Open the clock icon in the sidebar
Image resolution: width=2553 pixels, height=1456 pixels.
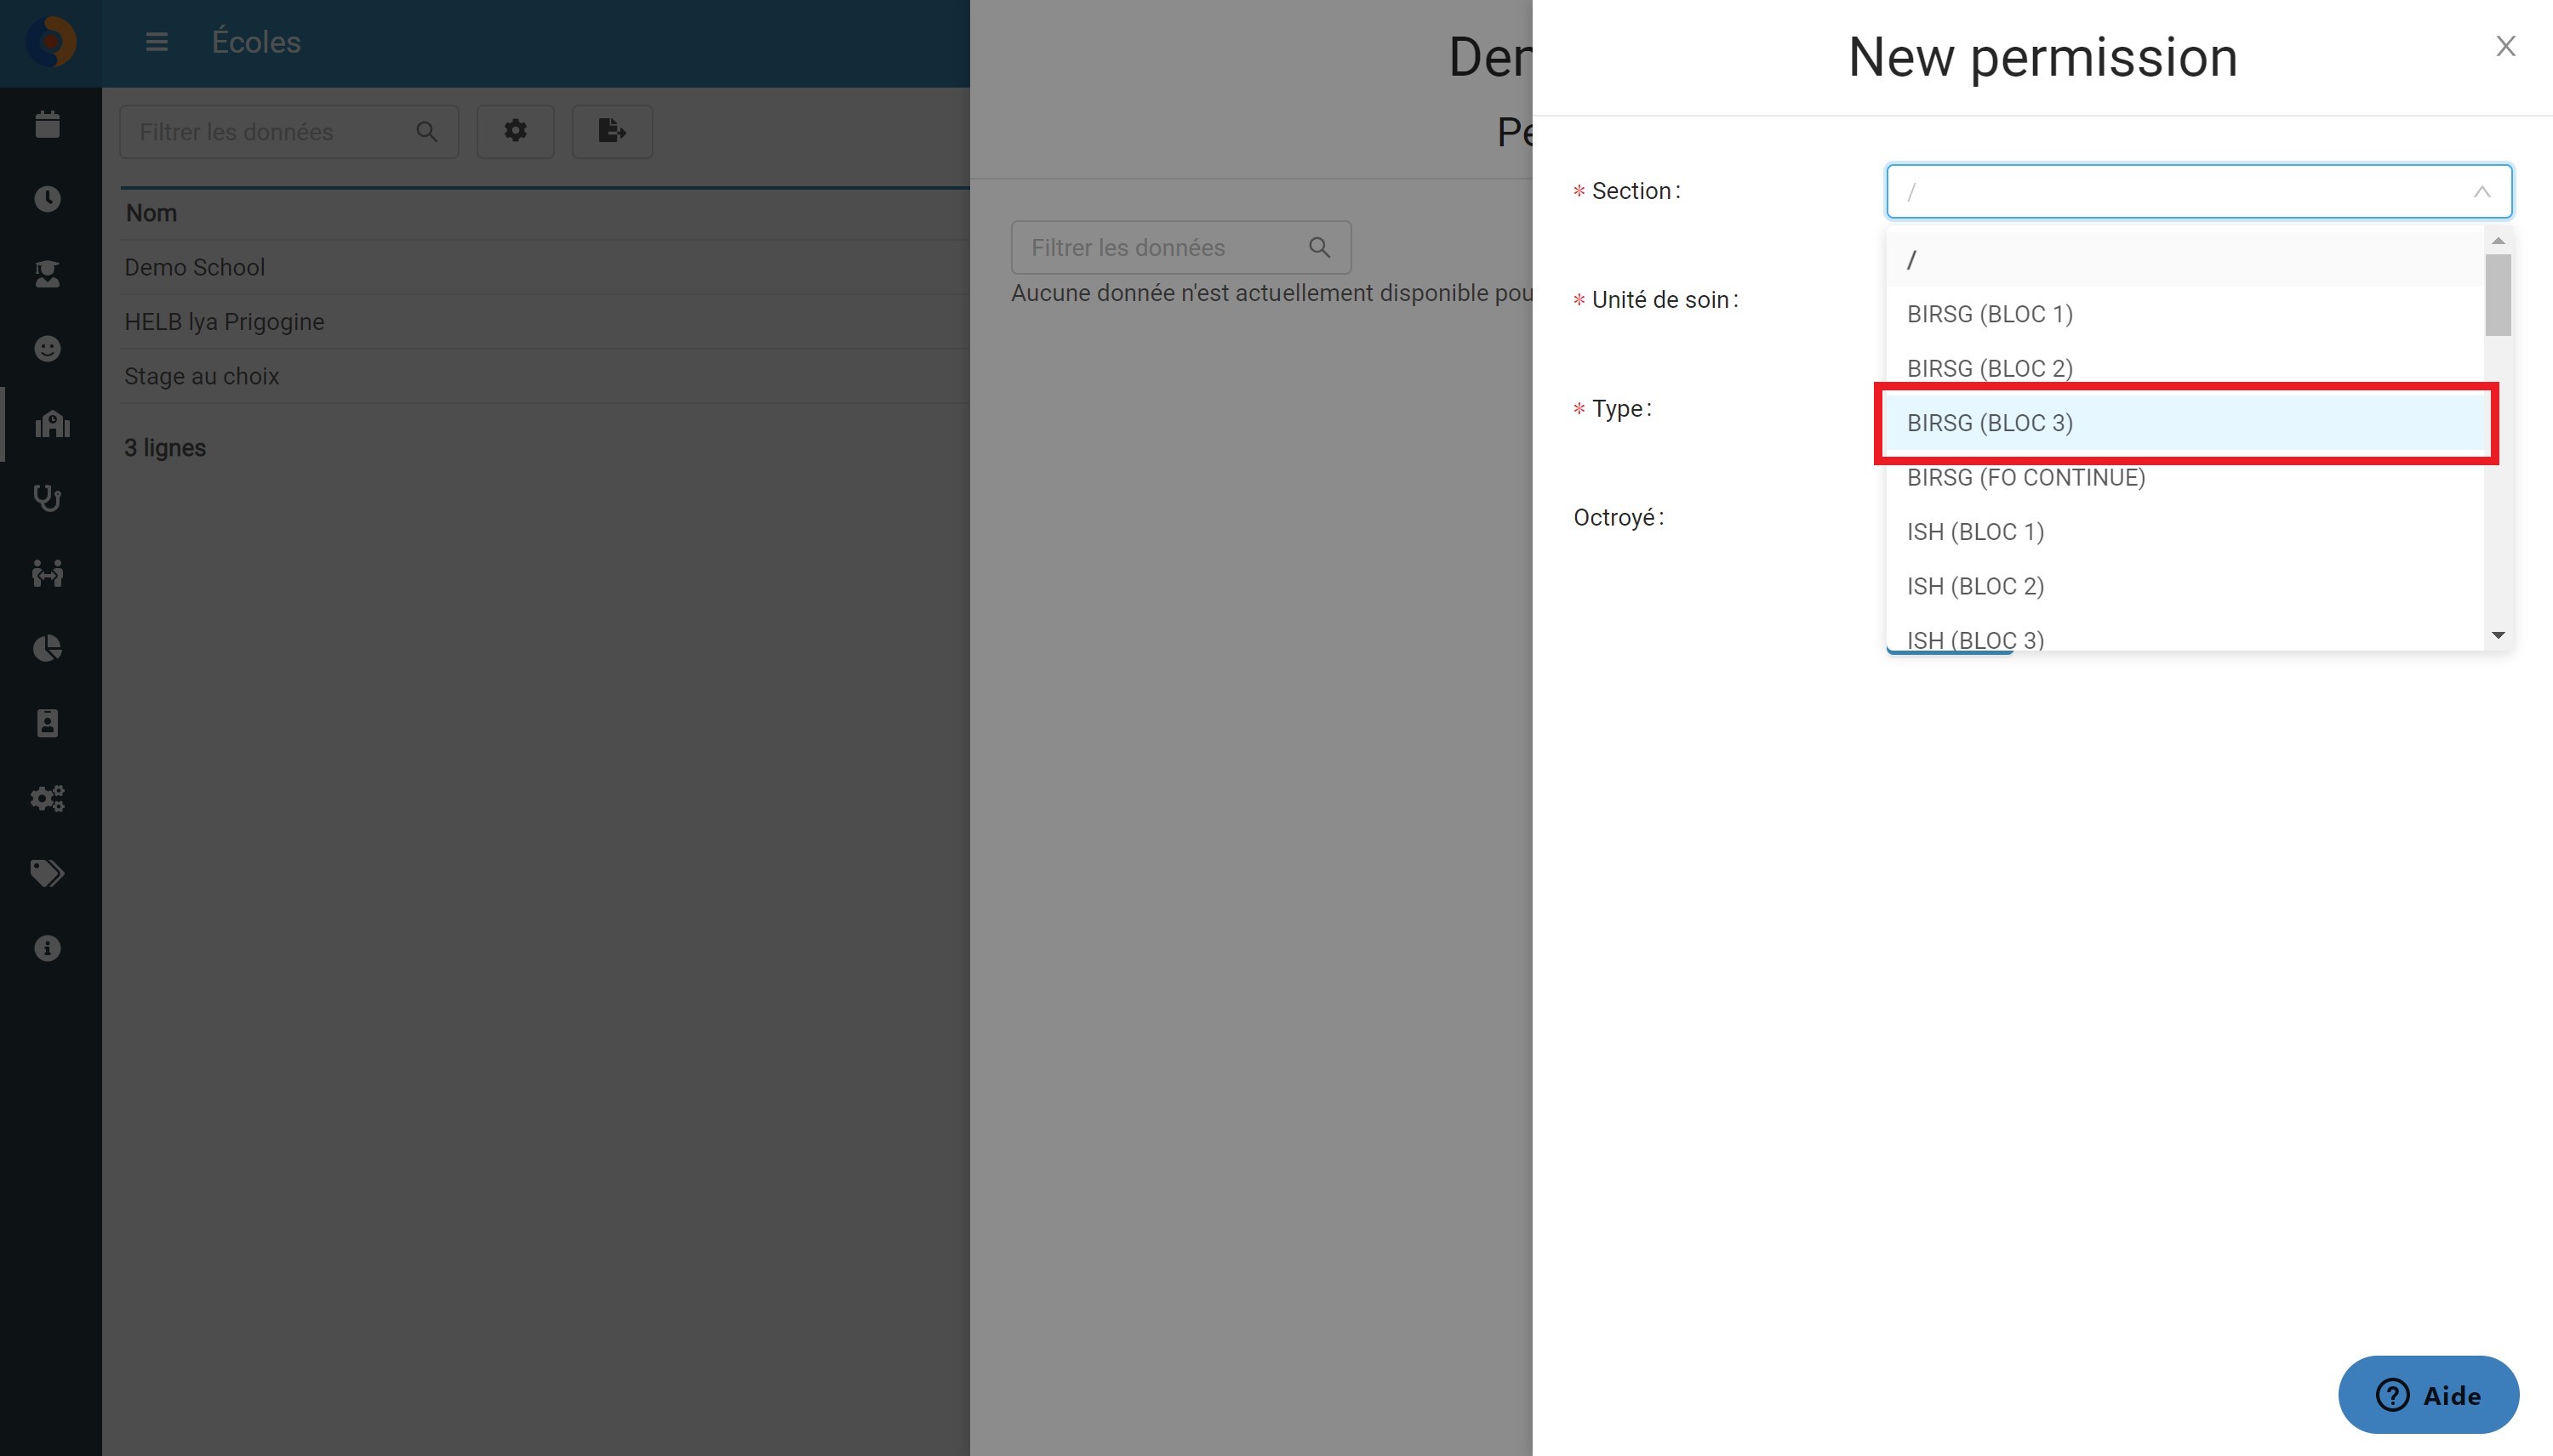click(x=47, y=199)
